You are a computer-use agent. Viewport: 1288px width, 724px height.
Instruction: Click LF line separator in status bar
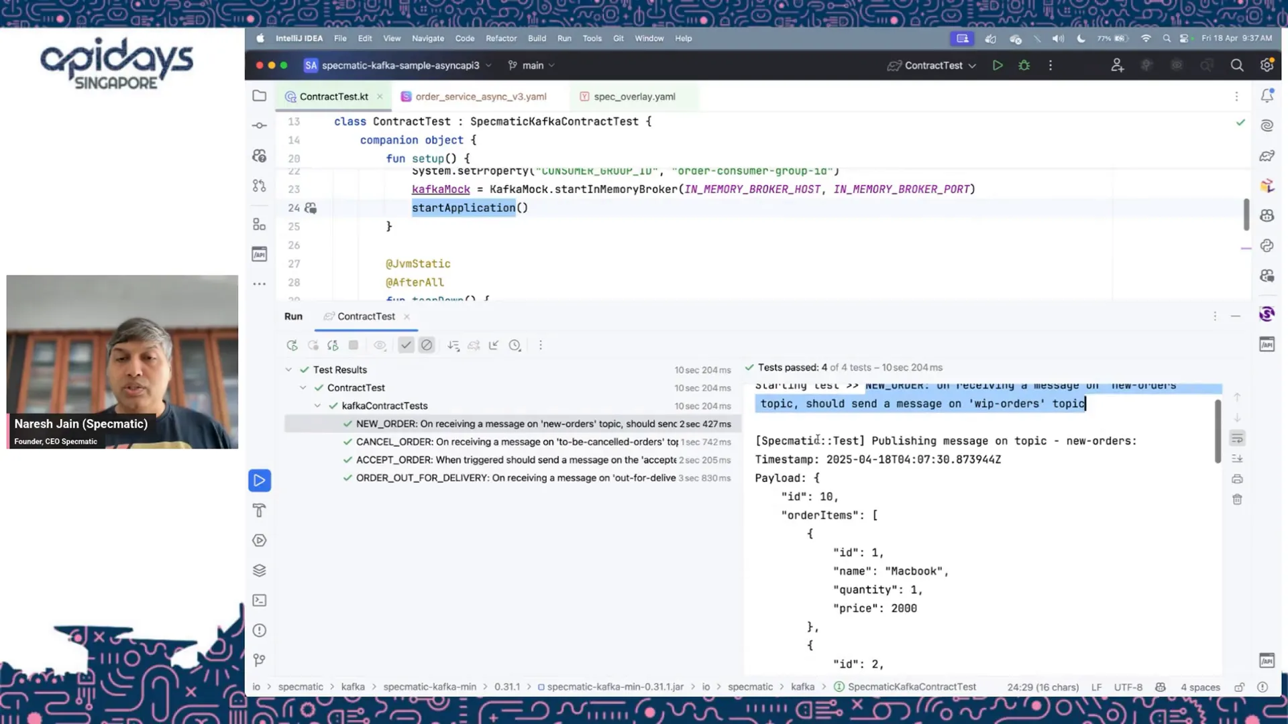[1096, 687]
